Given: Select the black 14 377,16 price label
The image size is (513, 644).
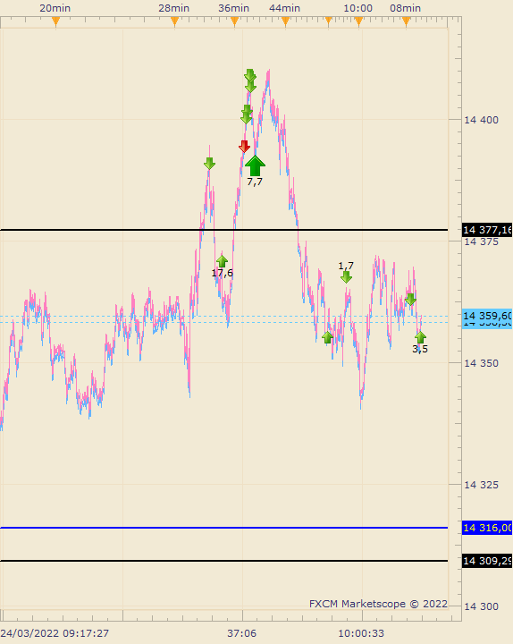Looking at the screenshot, I should coord(487,230).
